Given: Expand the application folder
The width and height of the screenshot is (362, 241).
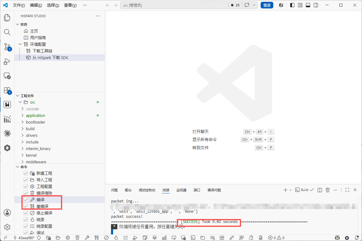Looking at the screenshot, I should [23, 116].
